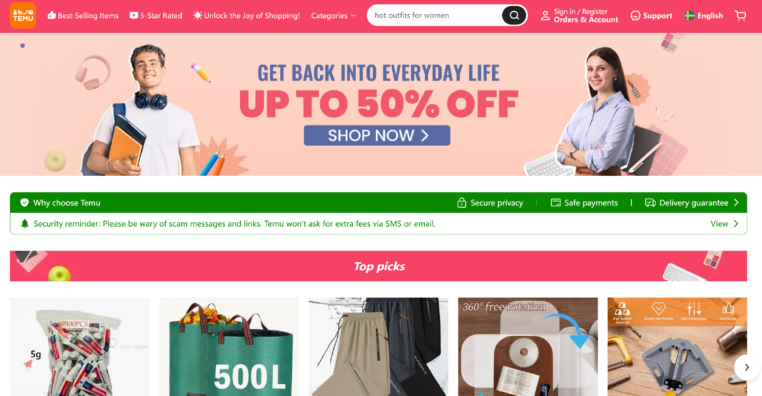Viewport: 762px width, 396px height.
Task: Click the security reminder bell icon
Action: [25, 224]
